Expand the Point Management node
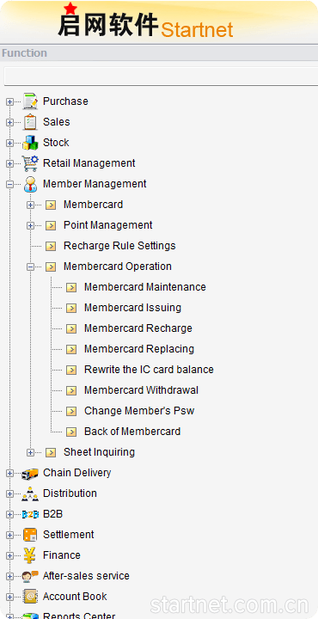 pos(30,225)
